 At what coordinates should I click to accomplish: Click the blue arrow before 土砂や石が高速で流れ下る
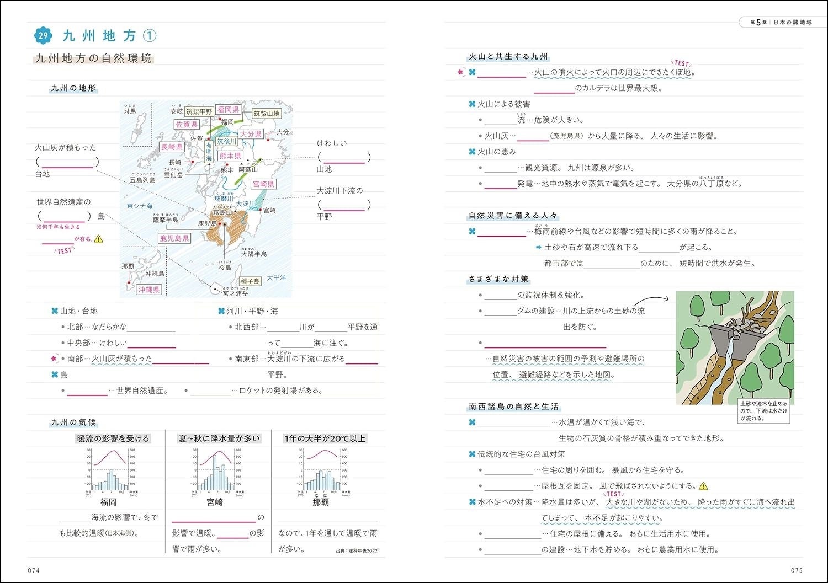[x=539, y=247]
